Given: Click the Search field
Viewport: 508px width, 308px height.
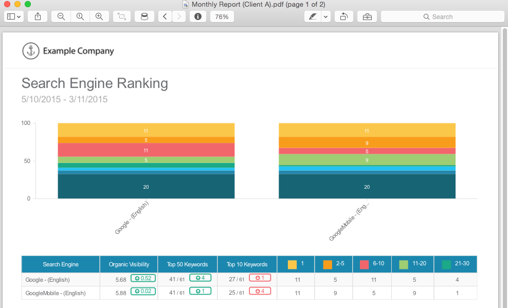Looking at the screenshot, I should point(442,16).
